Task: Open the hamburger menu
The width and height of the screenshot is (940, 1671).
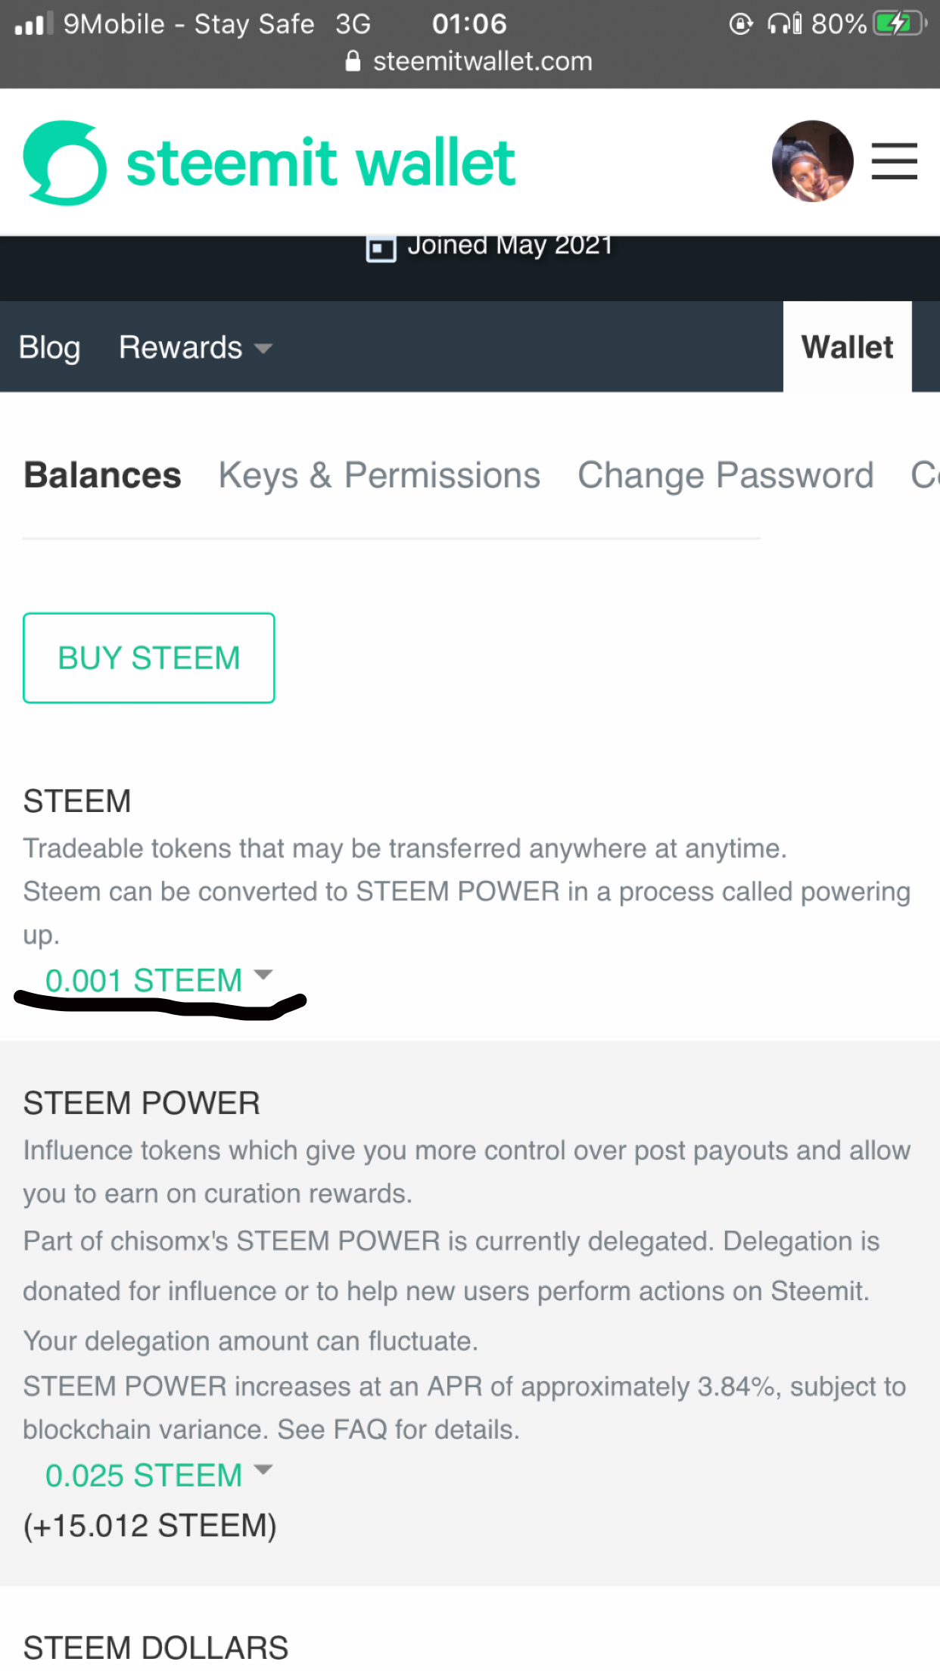Action: (x=894, y=162)
